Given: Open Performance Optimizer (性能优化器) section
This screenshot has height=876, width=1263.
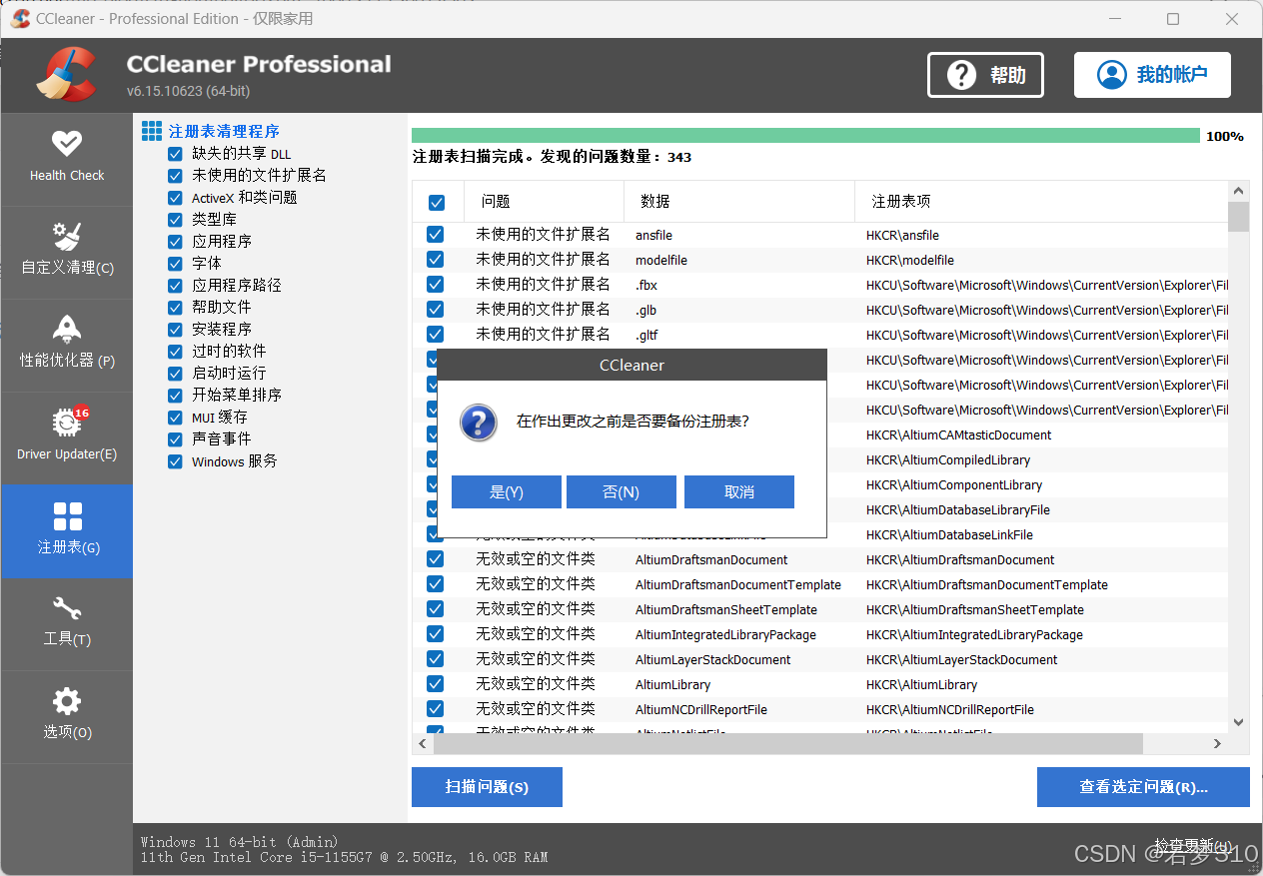Looking at the screenshot, I should (67, 346).
